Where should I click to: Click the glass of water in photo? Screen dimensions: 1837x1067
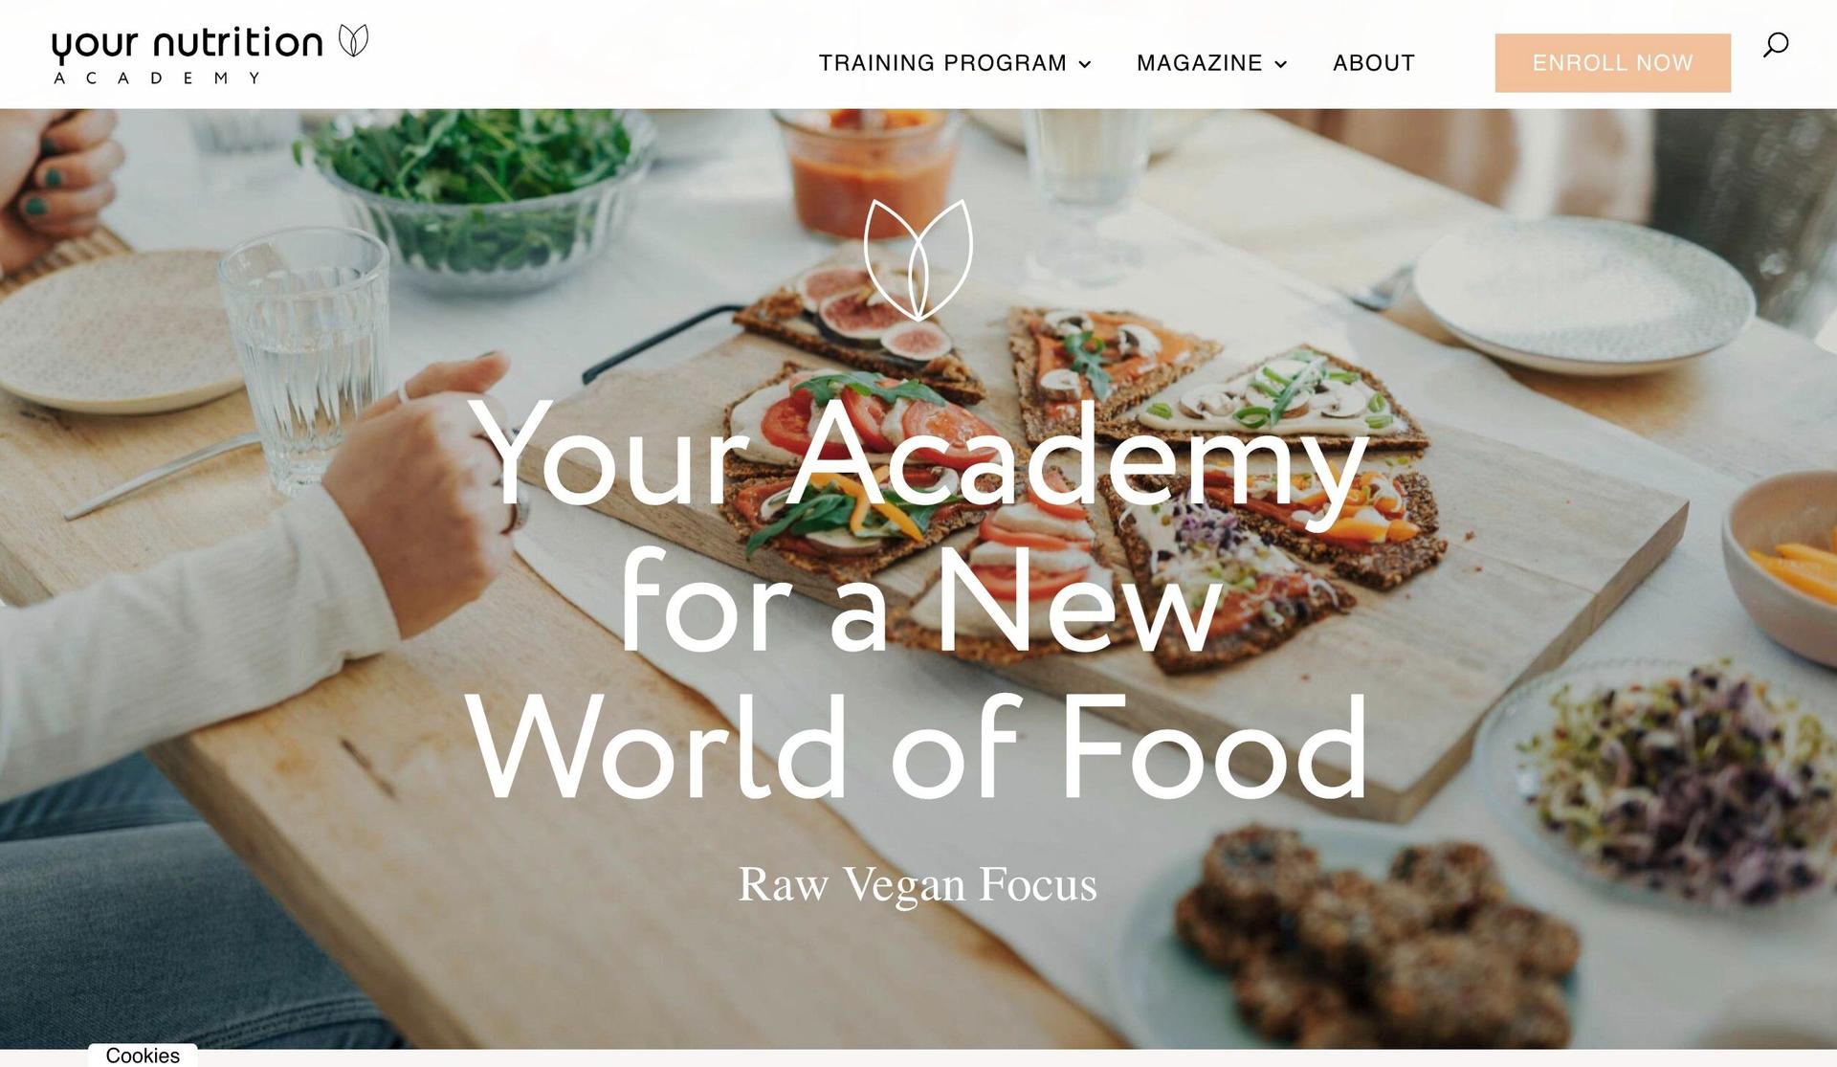point(303,357)
